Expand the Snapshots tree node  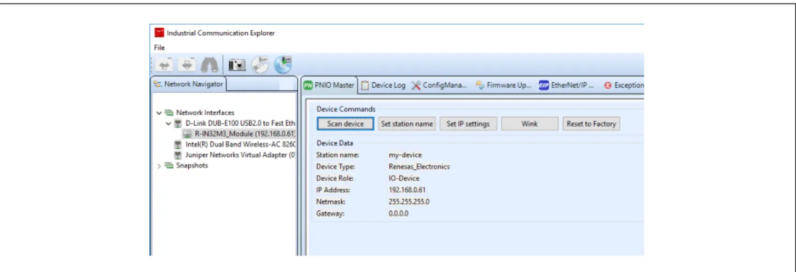(x=159, y=166)
